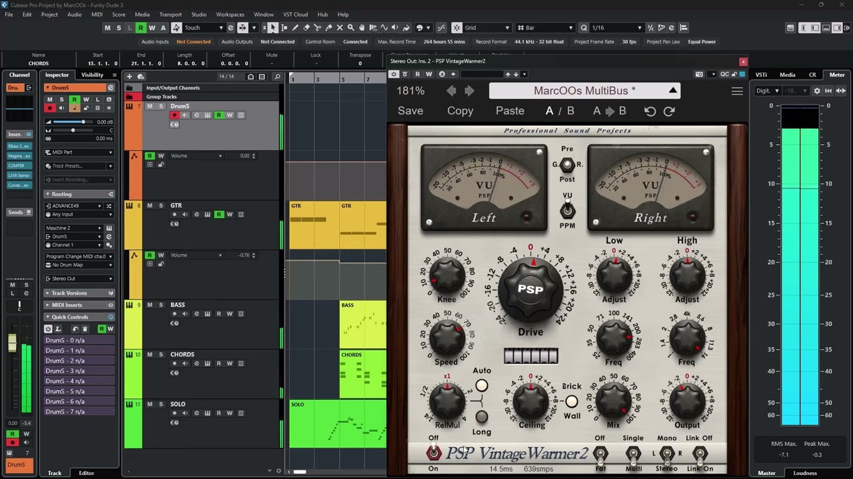Viewport: 853px width, 479px height.
Task: Adjust the DrumS inspector pan slider
Action: (x=73, y=130)
